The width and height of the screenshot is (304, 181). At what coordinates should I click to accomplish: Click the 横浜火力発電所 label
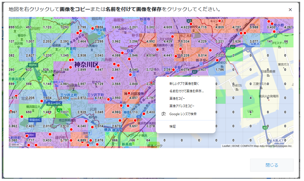268,96
